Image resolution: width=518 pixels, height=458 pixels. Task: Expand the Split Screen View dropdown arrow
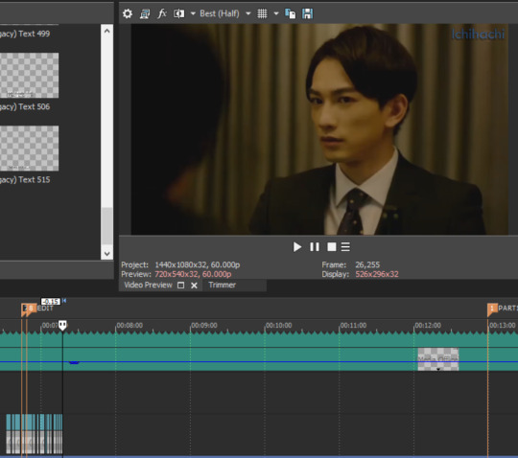[x=193, y=13]
